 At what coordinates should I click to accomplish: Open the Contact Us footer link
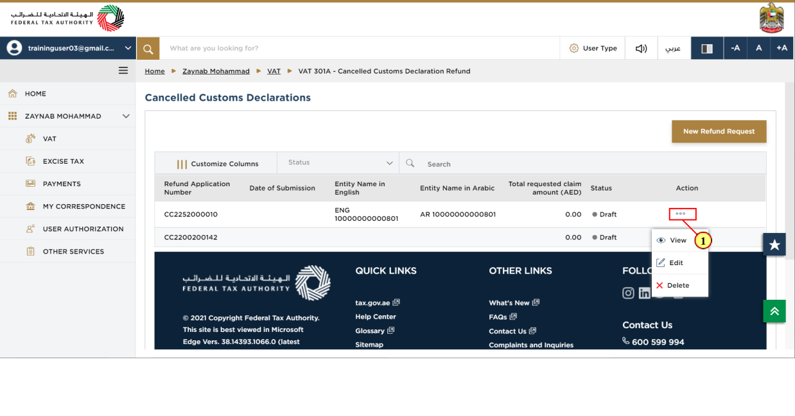pos(512,331)
